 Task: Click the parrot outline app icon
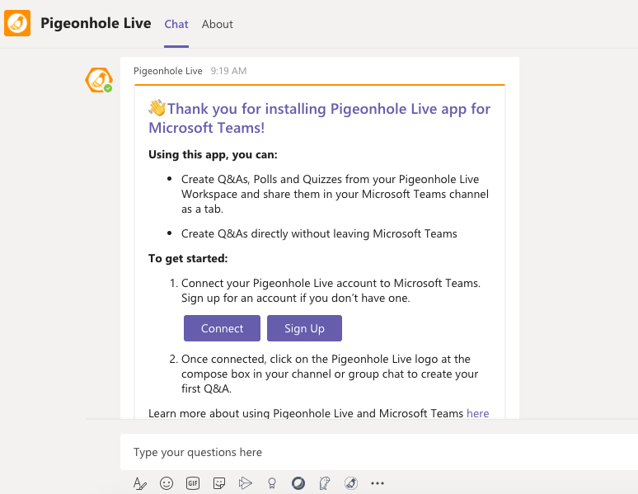coord(325,483)
